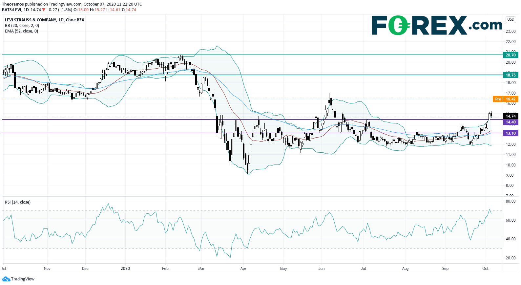Select the purple 14.40 level label
The width and height of the screenshot is (521, 285).
(x=511, y=122)
